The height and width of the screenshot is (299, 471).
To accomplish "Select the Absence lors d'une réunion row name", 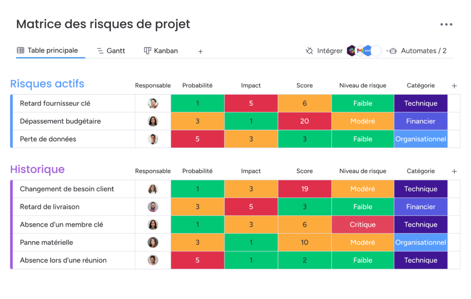I will 63,260.
